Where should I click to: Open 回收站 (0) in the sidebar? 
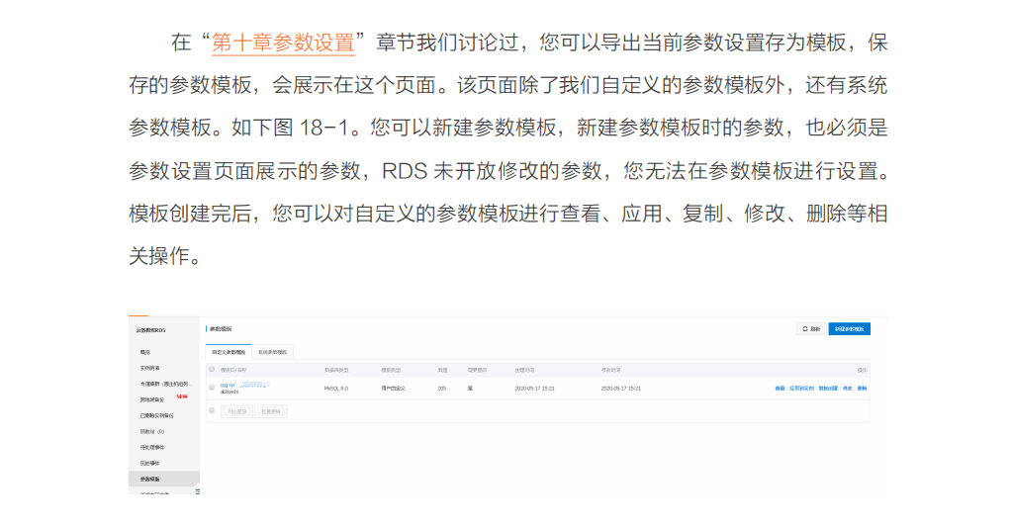[152, 432]
